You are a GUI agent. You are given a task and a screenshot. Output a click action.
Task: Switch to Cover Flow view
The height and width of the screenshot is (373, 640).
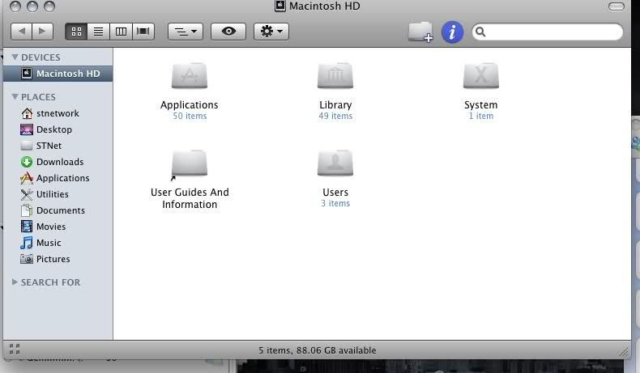pos(143,32)
